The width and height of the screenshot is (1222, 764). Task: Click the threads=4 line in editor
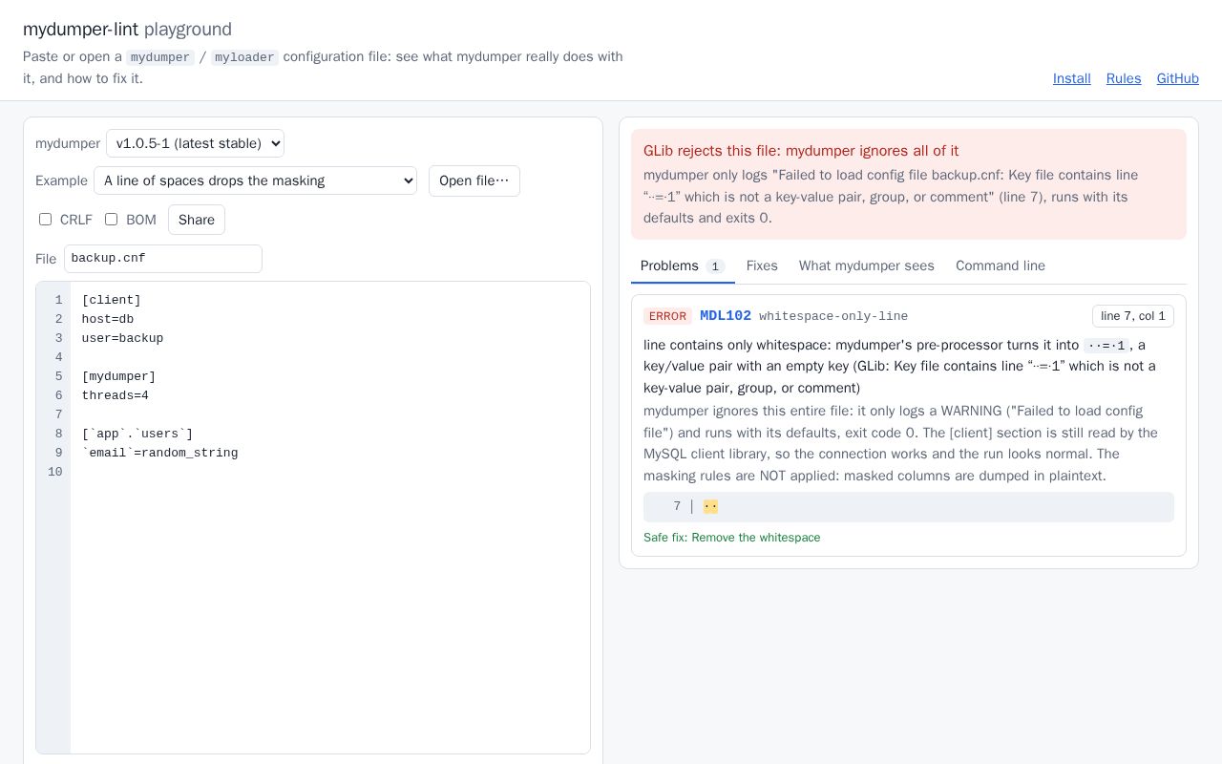tap(116, 395)
